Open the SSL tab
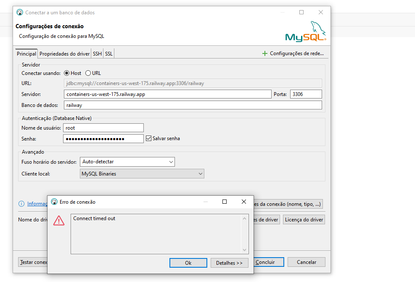The width and height of the screenshot is (415, 282). [109, 54]
